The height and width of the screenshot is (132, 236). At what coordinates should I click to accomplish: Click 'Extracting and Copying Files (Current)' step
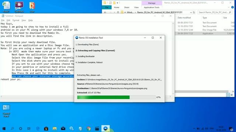pos(95,51)
